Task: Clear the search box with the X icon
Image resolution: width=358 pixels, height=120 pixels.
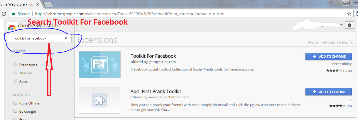Action: click(x=66, y=38)
